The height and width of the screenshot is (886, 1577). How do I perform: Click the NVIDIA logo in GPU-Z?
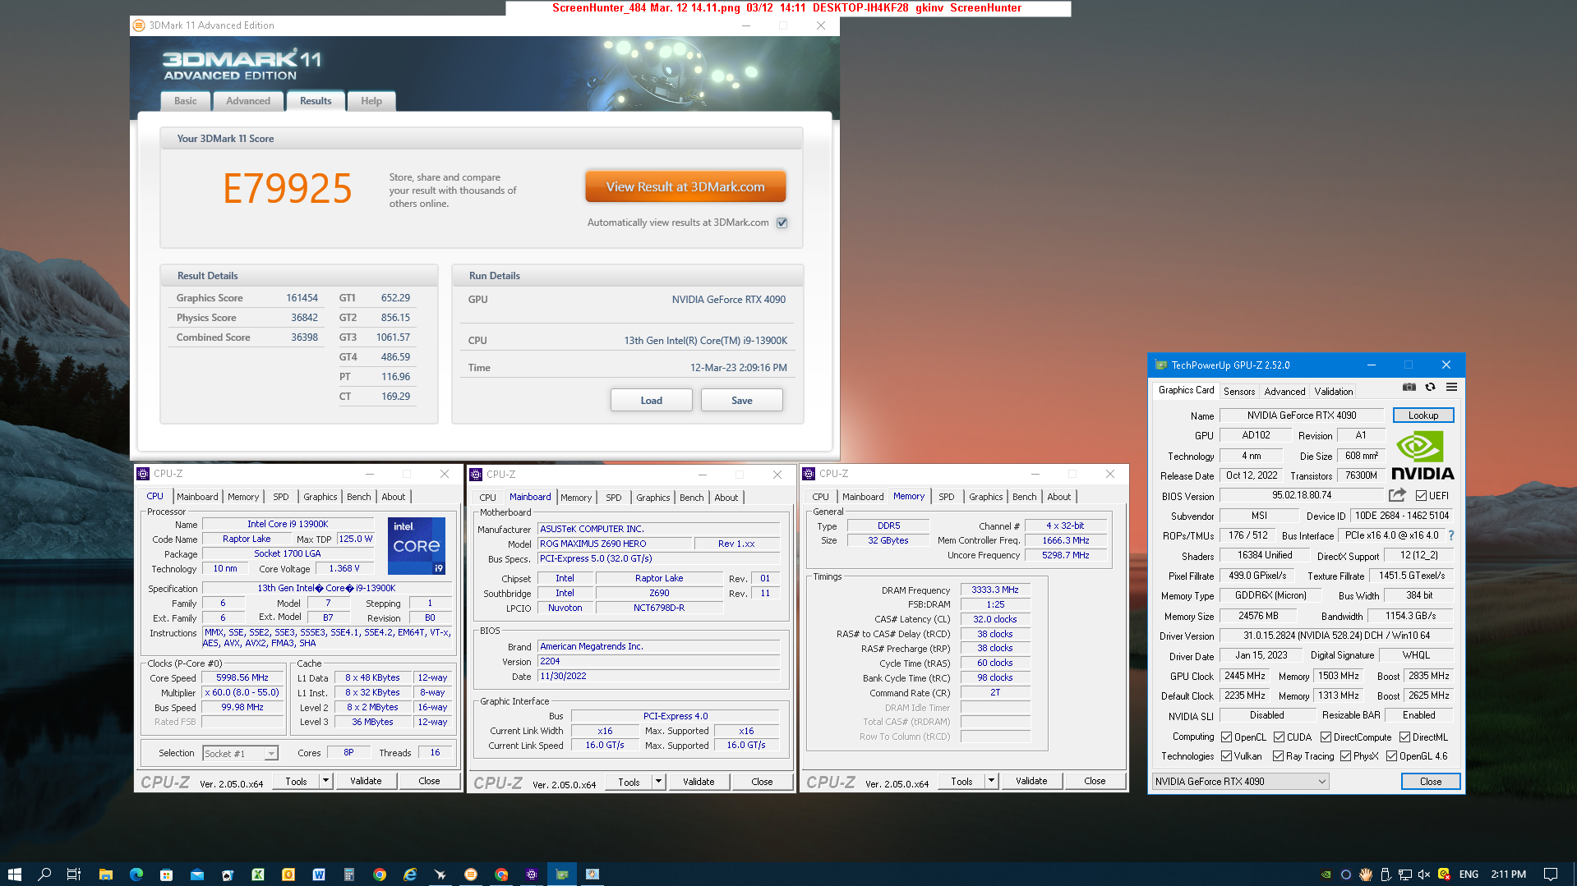pyautogui.click(x=1423, y=456)
